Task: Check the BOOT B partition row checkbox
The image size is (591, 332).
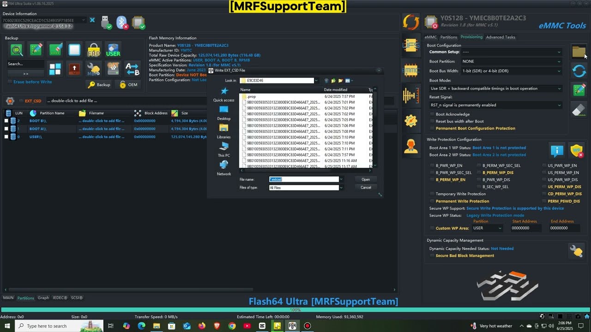Action: (6, 121)
